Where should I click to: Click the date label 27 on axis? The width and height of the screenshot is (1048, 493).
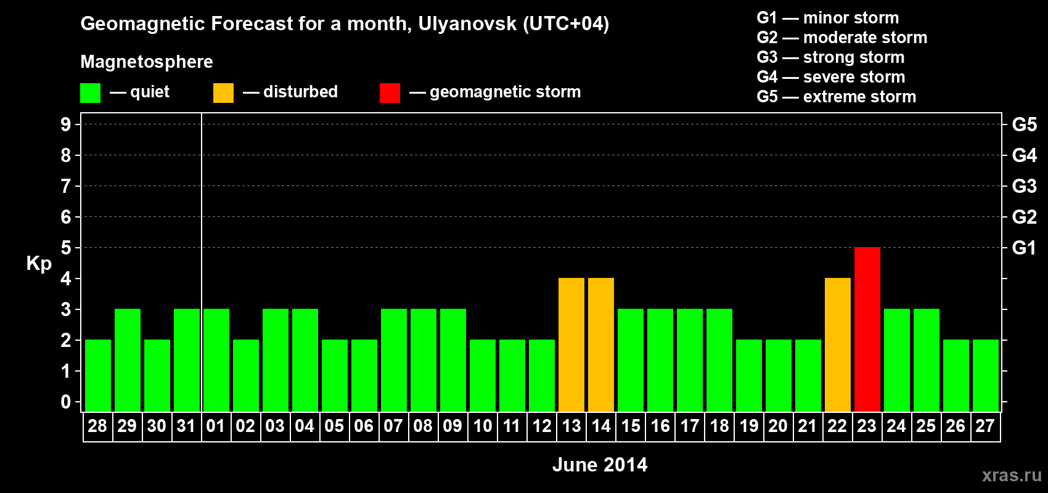(985, 426)
